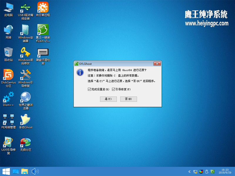Click the warning text 注意：本操作将删除 C: 盘上的所有数据
The height and width of the screenshot is (176, 235).
(113, 76)
